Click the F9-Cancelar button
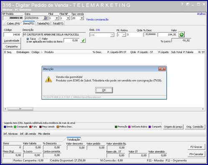Screen dimensions: 208x165 pyautogui.click(x=196, y=154)
